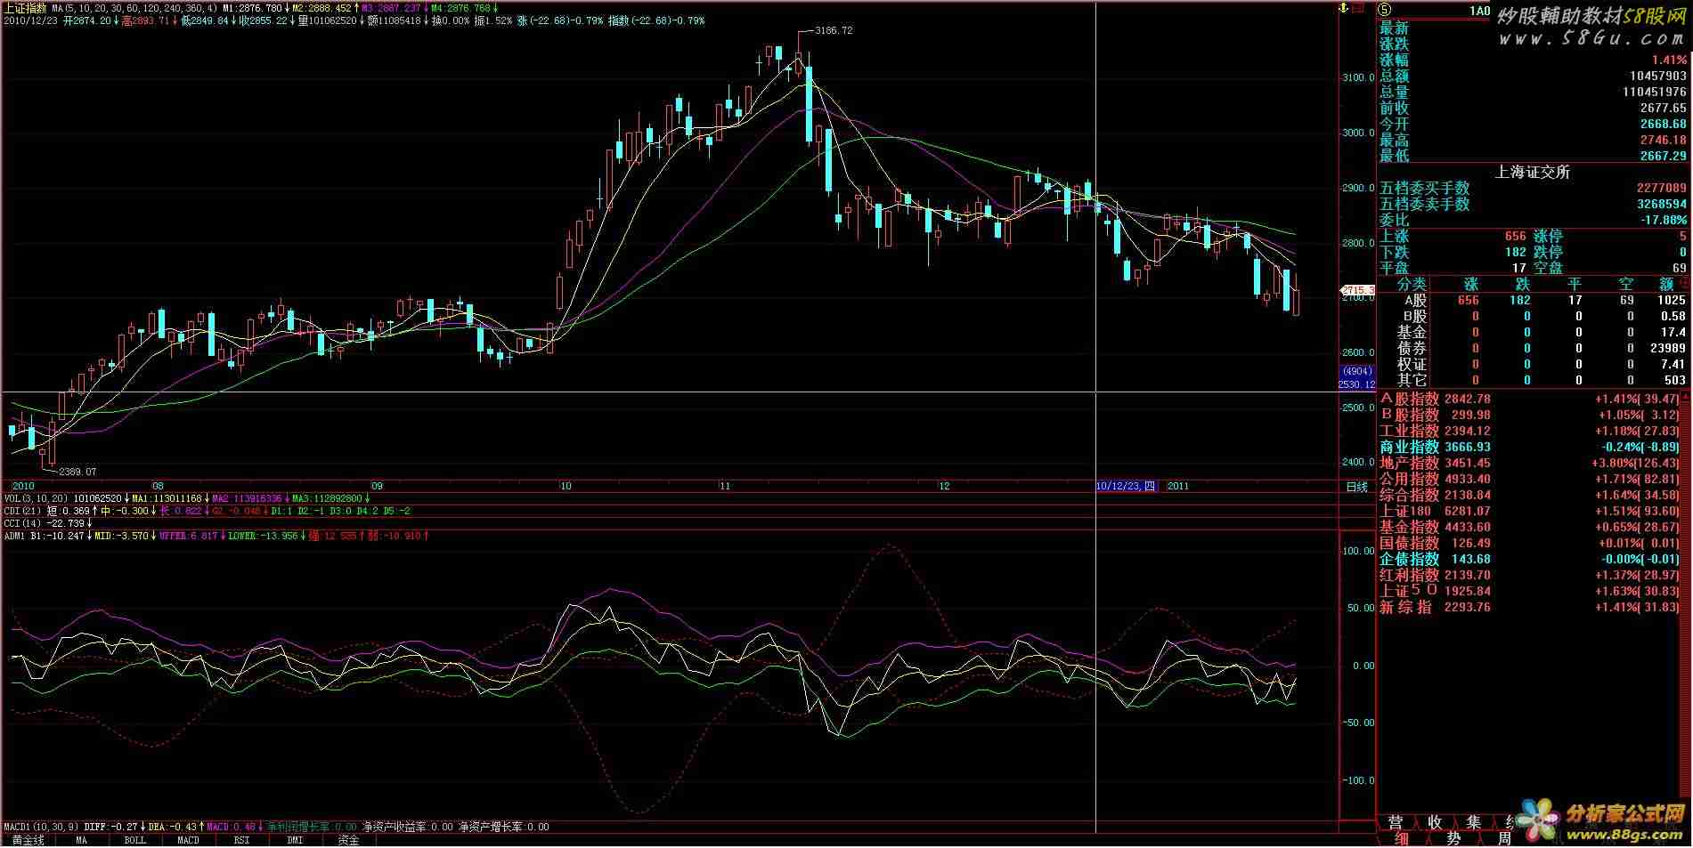The width and height of the screenshot is (1693, 848).
Task: Click the 分类 table header
Action: pyautogui.click(x=1412, y=285)
